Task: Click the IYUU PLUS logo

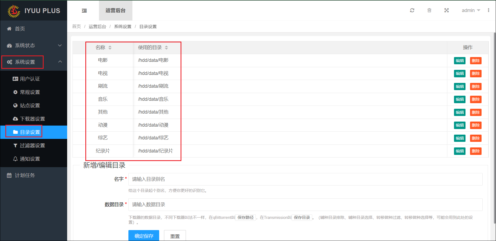Action: (34, 11)
